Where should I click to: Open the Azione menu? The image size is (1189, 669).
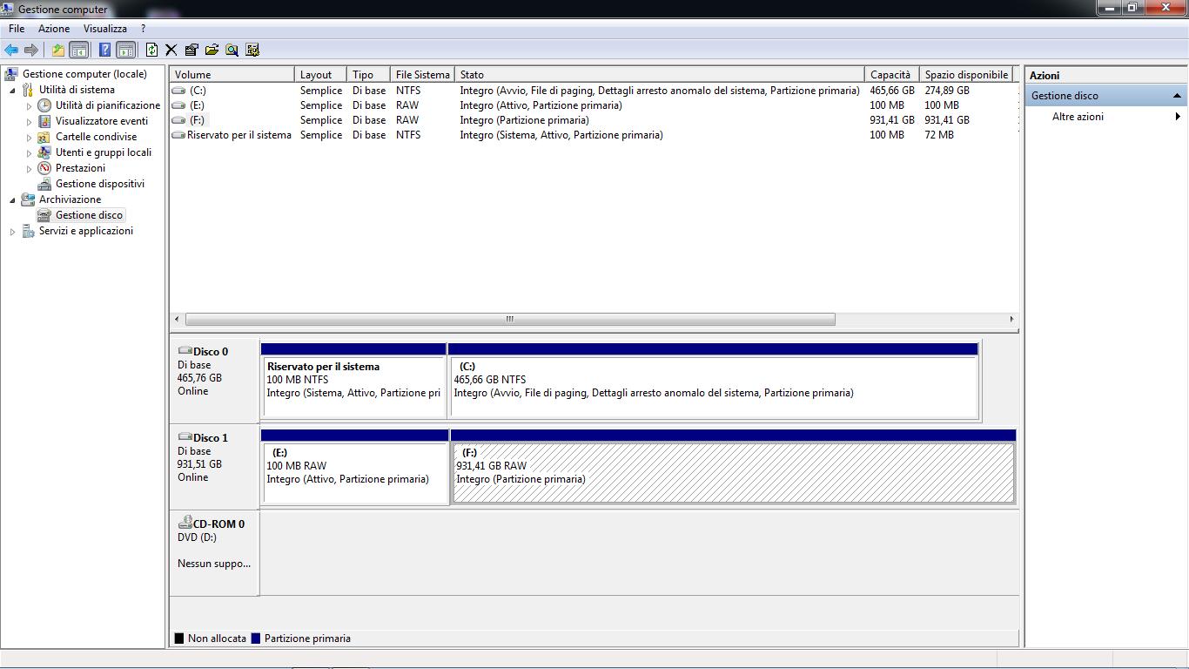(x=54, y=29)
